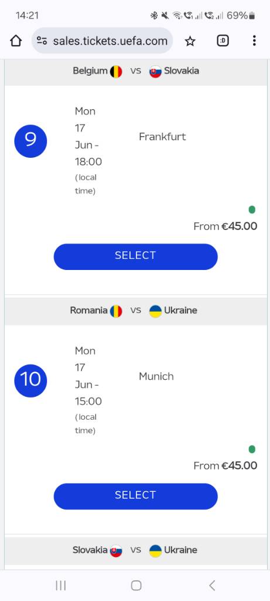Tap Android home navigation button
Viewport: 270px width, 601px height.
[136, 585]
